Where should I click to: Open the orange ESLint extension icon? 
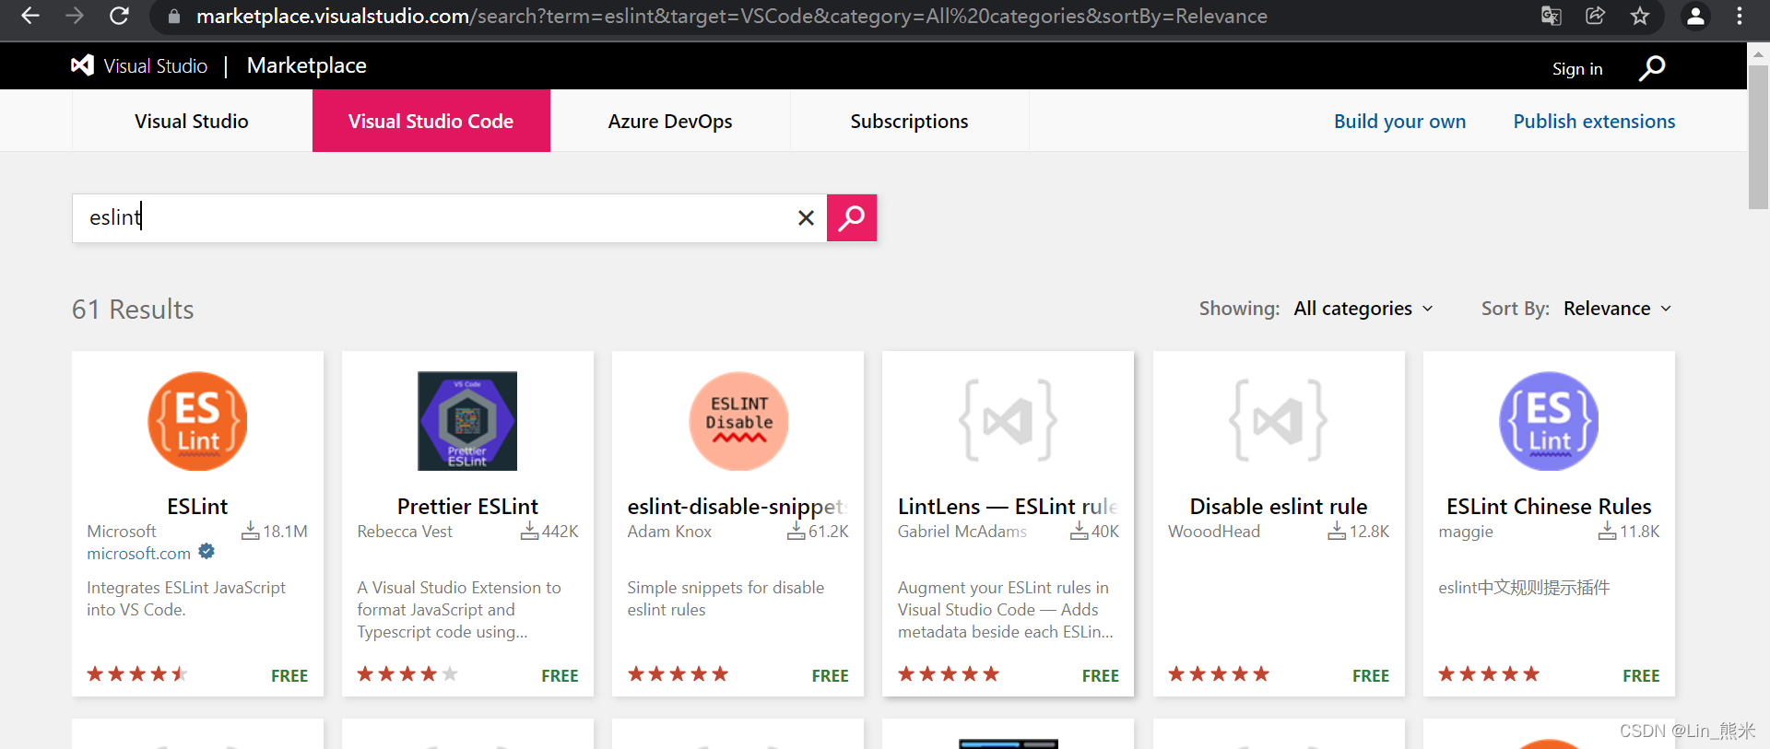pyautogui.click(x=197, y=421)
